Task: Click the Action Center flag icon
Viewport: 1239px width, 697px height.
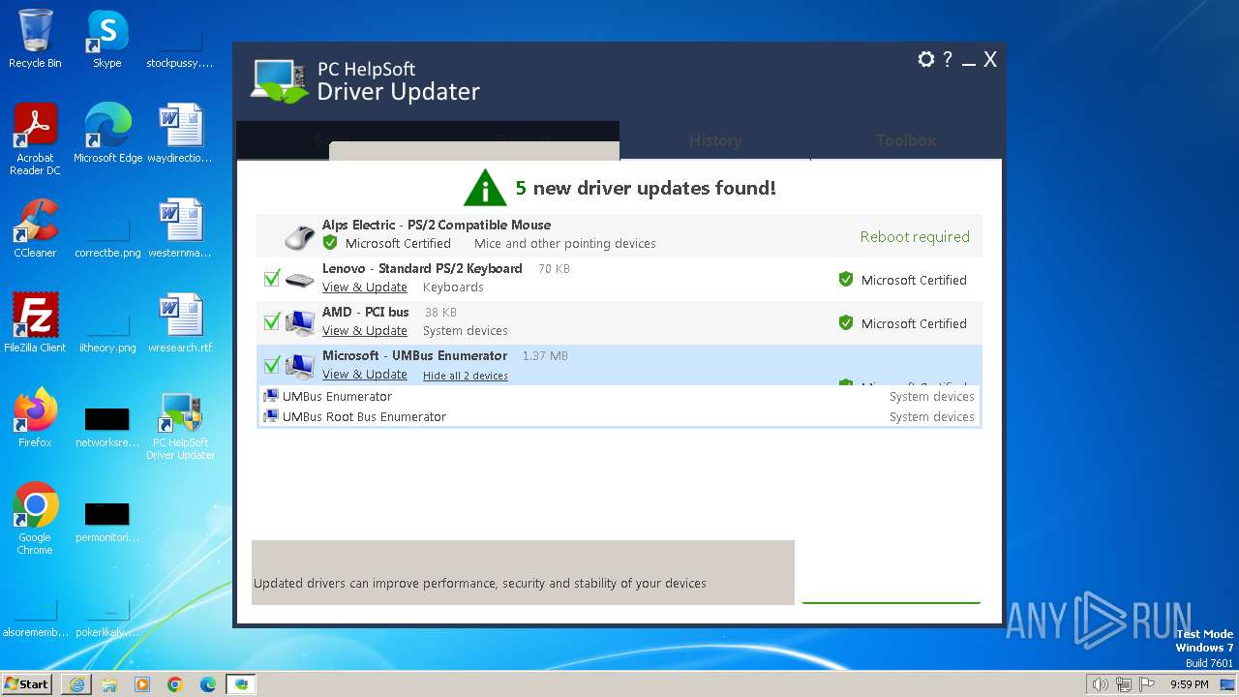Action: (x=1147, y=684)
